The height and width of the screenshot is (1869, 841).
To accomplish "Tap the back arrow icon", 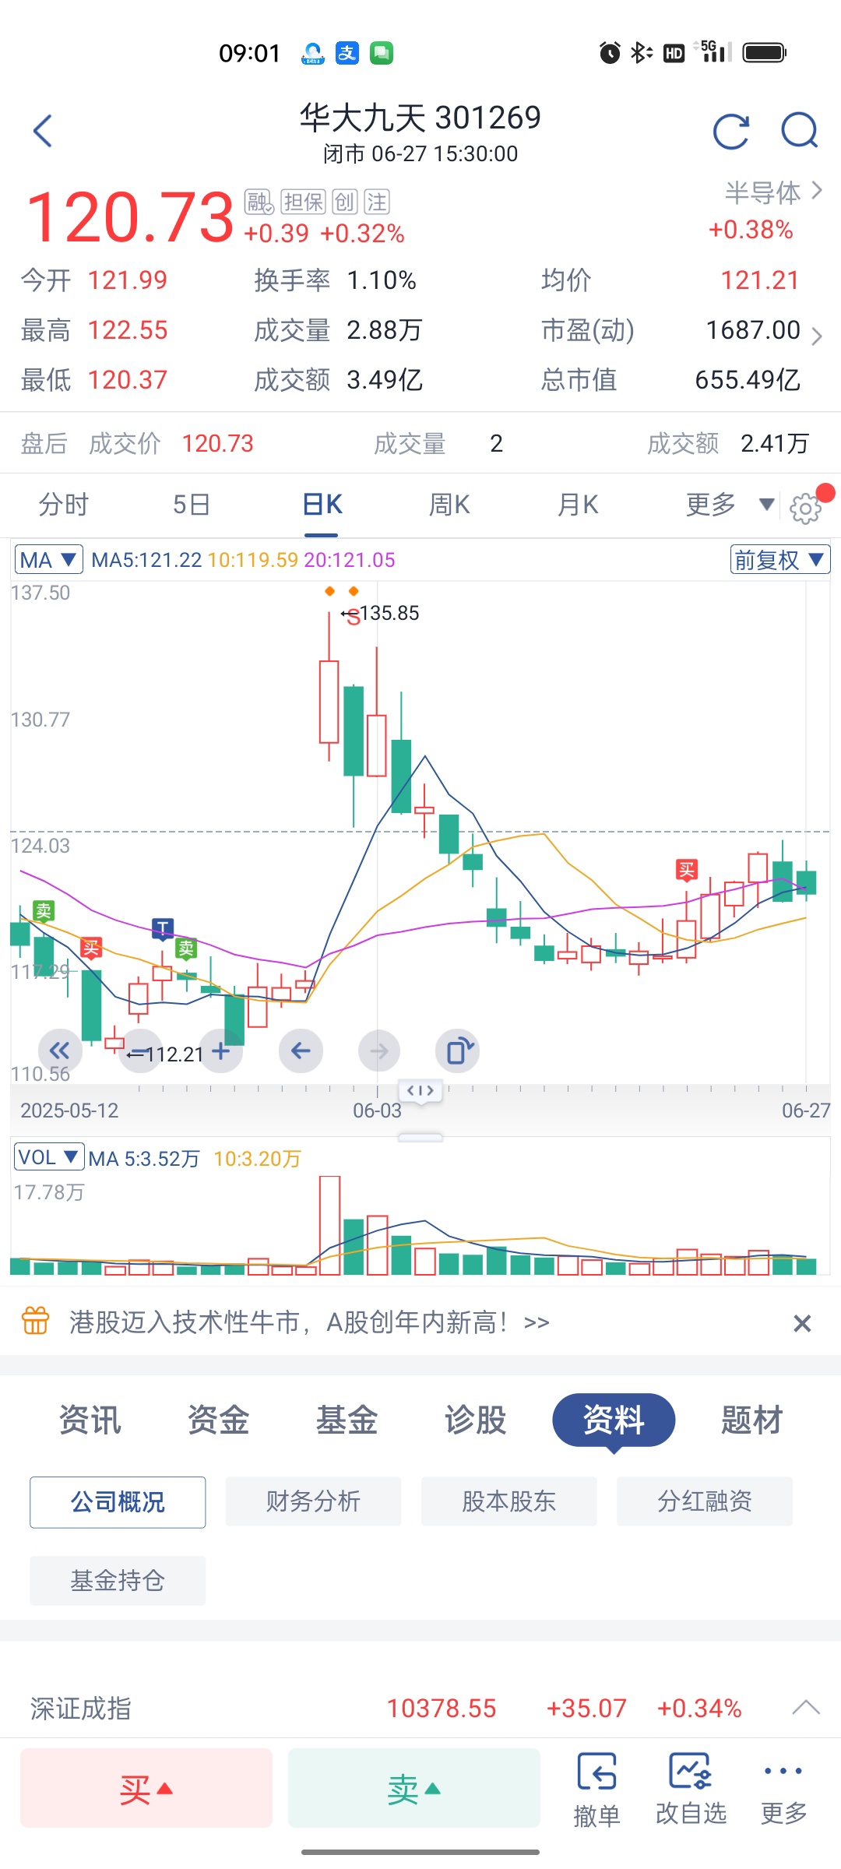I will point(43,131).
